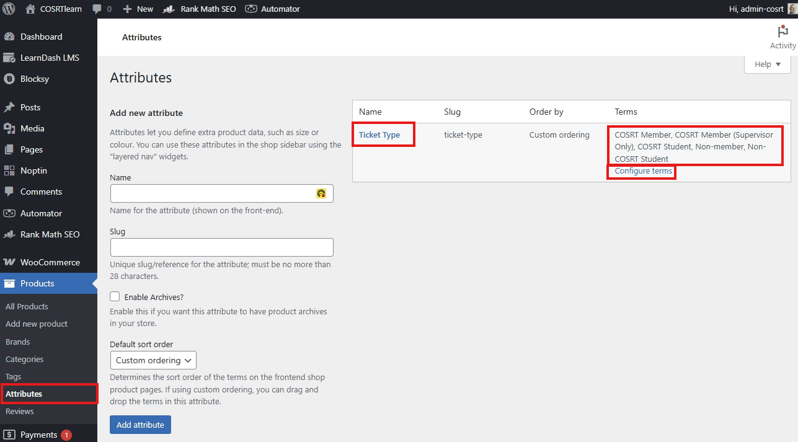This screenshot has height=442, width=798.
Task: Click the Add attribute button
Action: 140,425
